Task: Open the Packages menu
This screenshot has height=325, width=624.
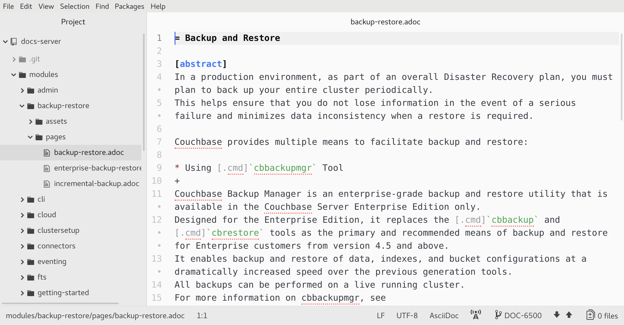Action: (129, 6)
